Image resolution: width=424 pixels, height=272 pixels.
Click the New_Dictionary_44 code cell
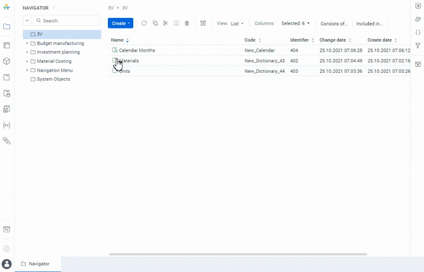point(264,71)
